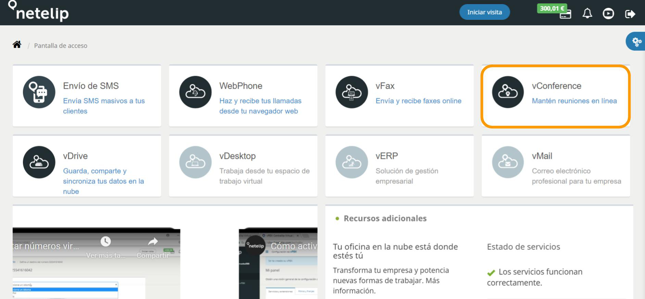Screen dimensions: 645x299
Task: Open the vDesktop title
Action: (x=237, y=156)
